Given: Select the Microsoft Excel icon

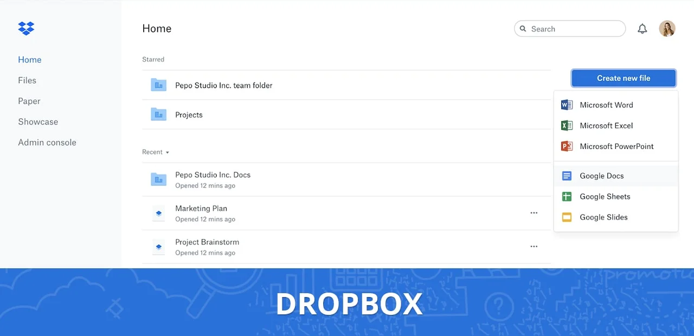Looking at the screenshot, I should pyautogui.click(x=566, y=125).
